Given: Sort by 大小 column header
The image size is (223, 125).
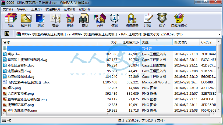Looking at the screenshot, I should tap(108, 42).
